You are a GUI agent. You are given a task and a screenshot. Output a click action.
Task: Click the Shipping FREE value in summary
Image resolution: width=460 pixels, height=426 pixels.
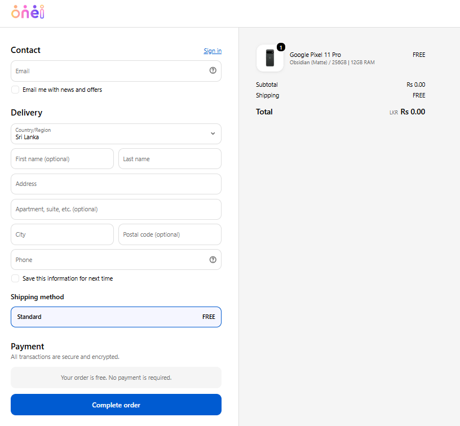point(419,95)
